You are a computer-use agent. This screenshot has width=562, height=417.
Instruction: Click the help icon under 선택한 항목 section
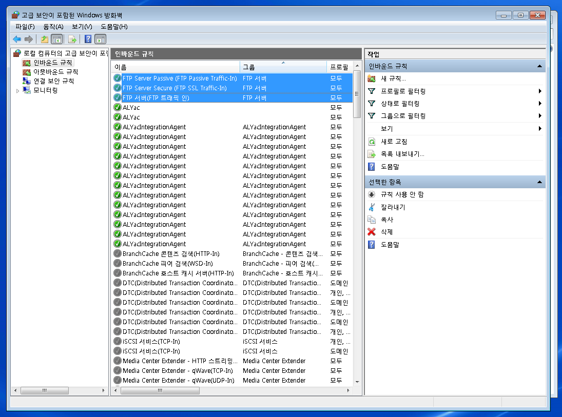pyautogui.click(x=372, y=244)
